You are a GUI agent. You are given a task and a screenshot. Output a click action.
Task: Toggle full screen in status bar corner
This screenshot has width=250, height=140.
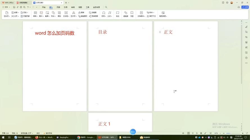coord(247,133)
